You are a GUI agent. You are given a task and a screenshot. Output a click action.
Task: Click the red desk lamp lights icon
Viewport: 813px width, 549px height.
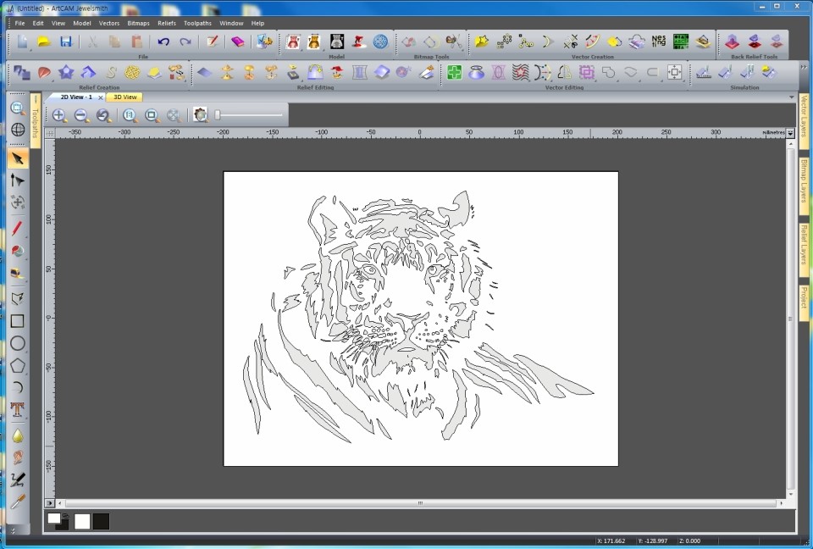point(359,42)
